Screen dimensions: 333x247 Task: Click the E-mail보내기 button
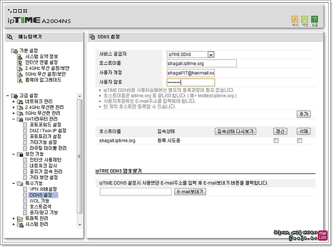click(190, 192)
